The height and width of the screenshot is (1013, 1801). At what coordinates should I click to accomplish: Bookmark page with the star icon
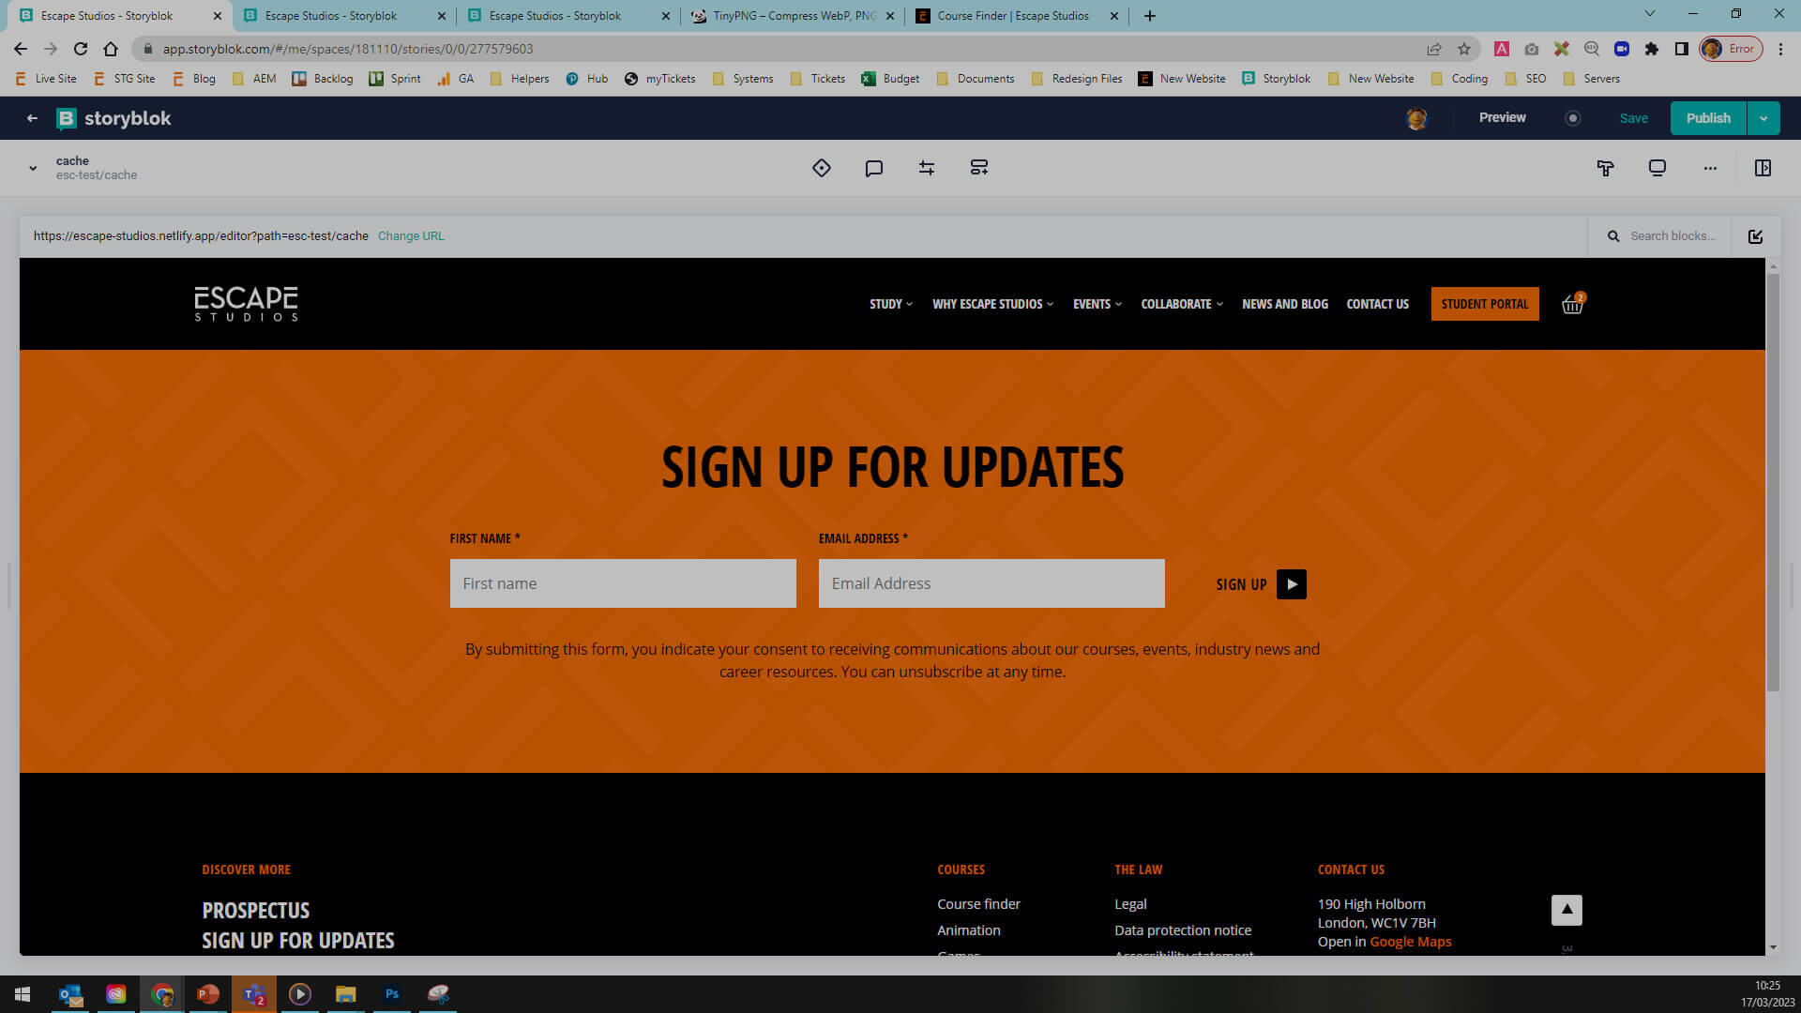[x=1464, y=49]
